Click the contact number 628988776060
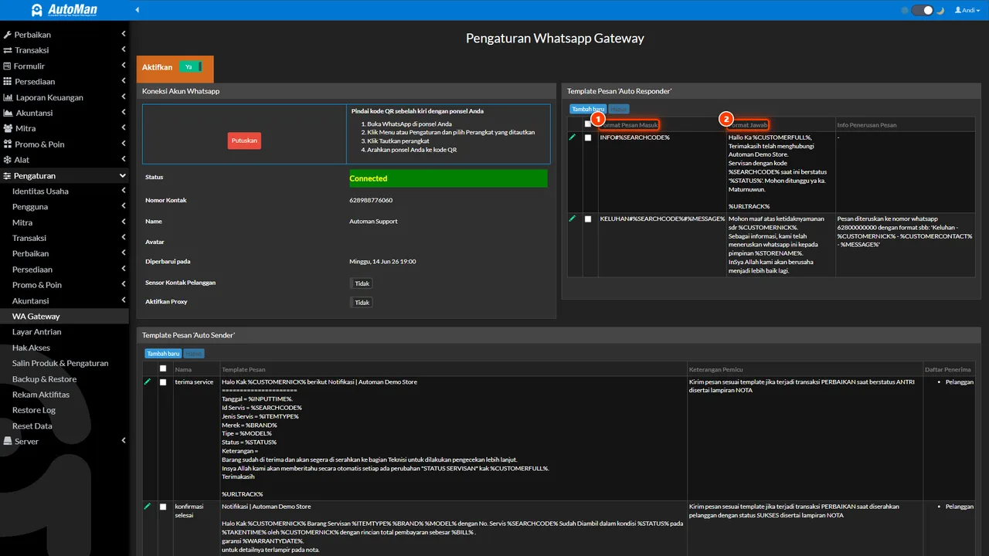This screenshot has width=989, height=556. click(371, 200)
